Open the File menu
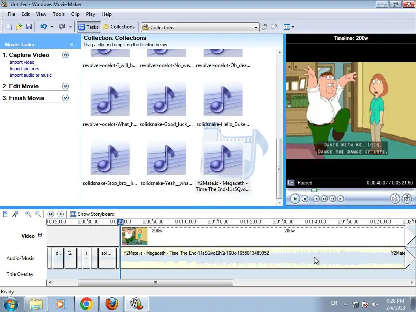Image resolution: width=416 pixels, height=312 pixels. coord(11,14)
